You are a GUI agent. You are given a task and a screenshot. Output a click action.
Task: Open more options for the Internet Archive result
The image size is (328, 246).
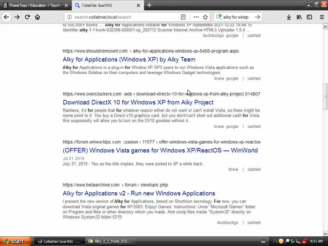[x=243, y=36]
